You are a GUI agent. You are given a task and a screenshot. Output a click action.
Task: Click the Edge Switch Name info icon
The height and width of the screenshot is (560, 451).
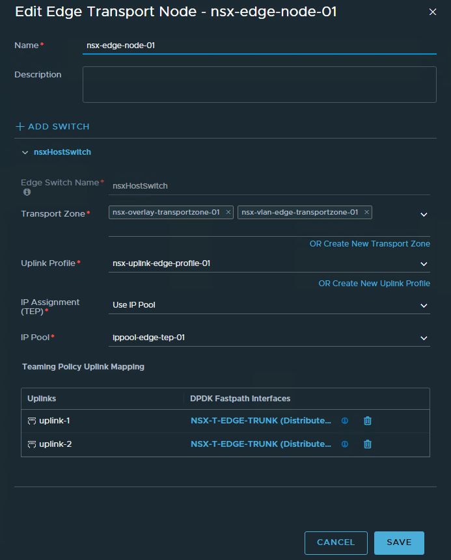coord(27,192)
